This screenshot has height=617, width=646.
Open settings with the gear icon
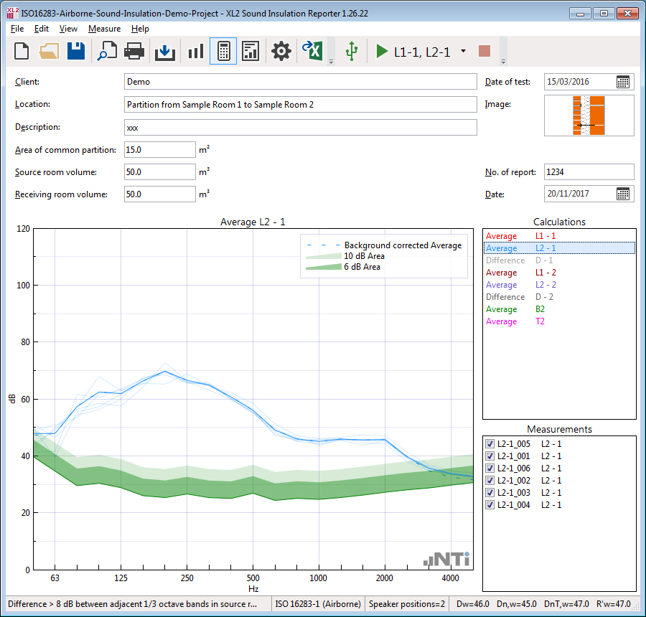coord(281,51)
